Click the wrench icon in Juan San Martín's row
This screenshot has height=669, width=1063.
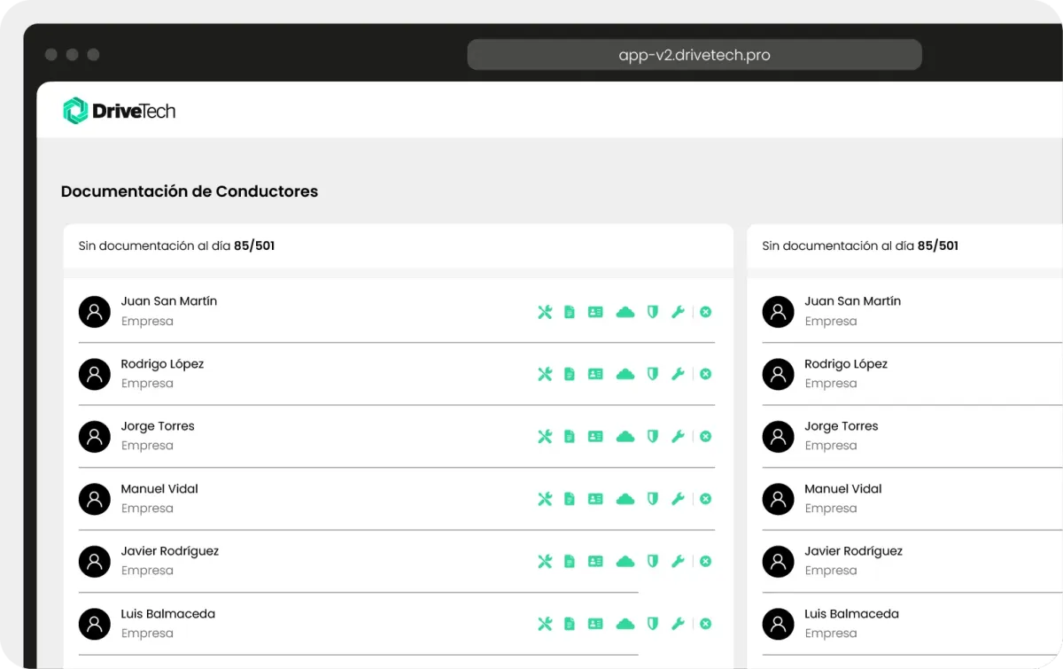point(678,312)
